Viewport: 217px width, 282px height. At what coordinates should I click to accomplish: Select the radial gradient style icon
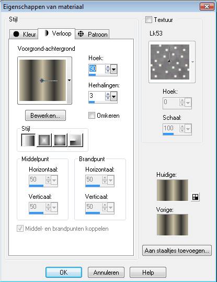click(x=76, y=140)
